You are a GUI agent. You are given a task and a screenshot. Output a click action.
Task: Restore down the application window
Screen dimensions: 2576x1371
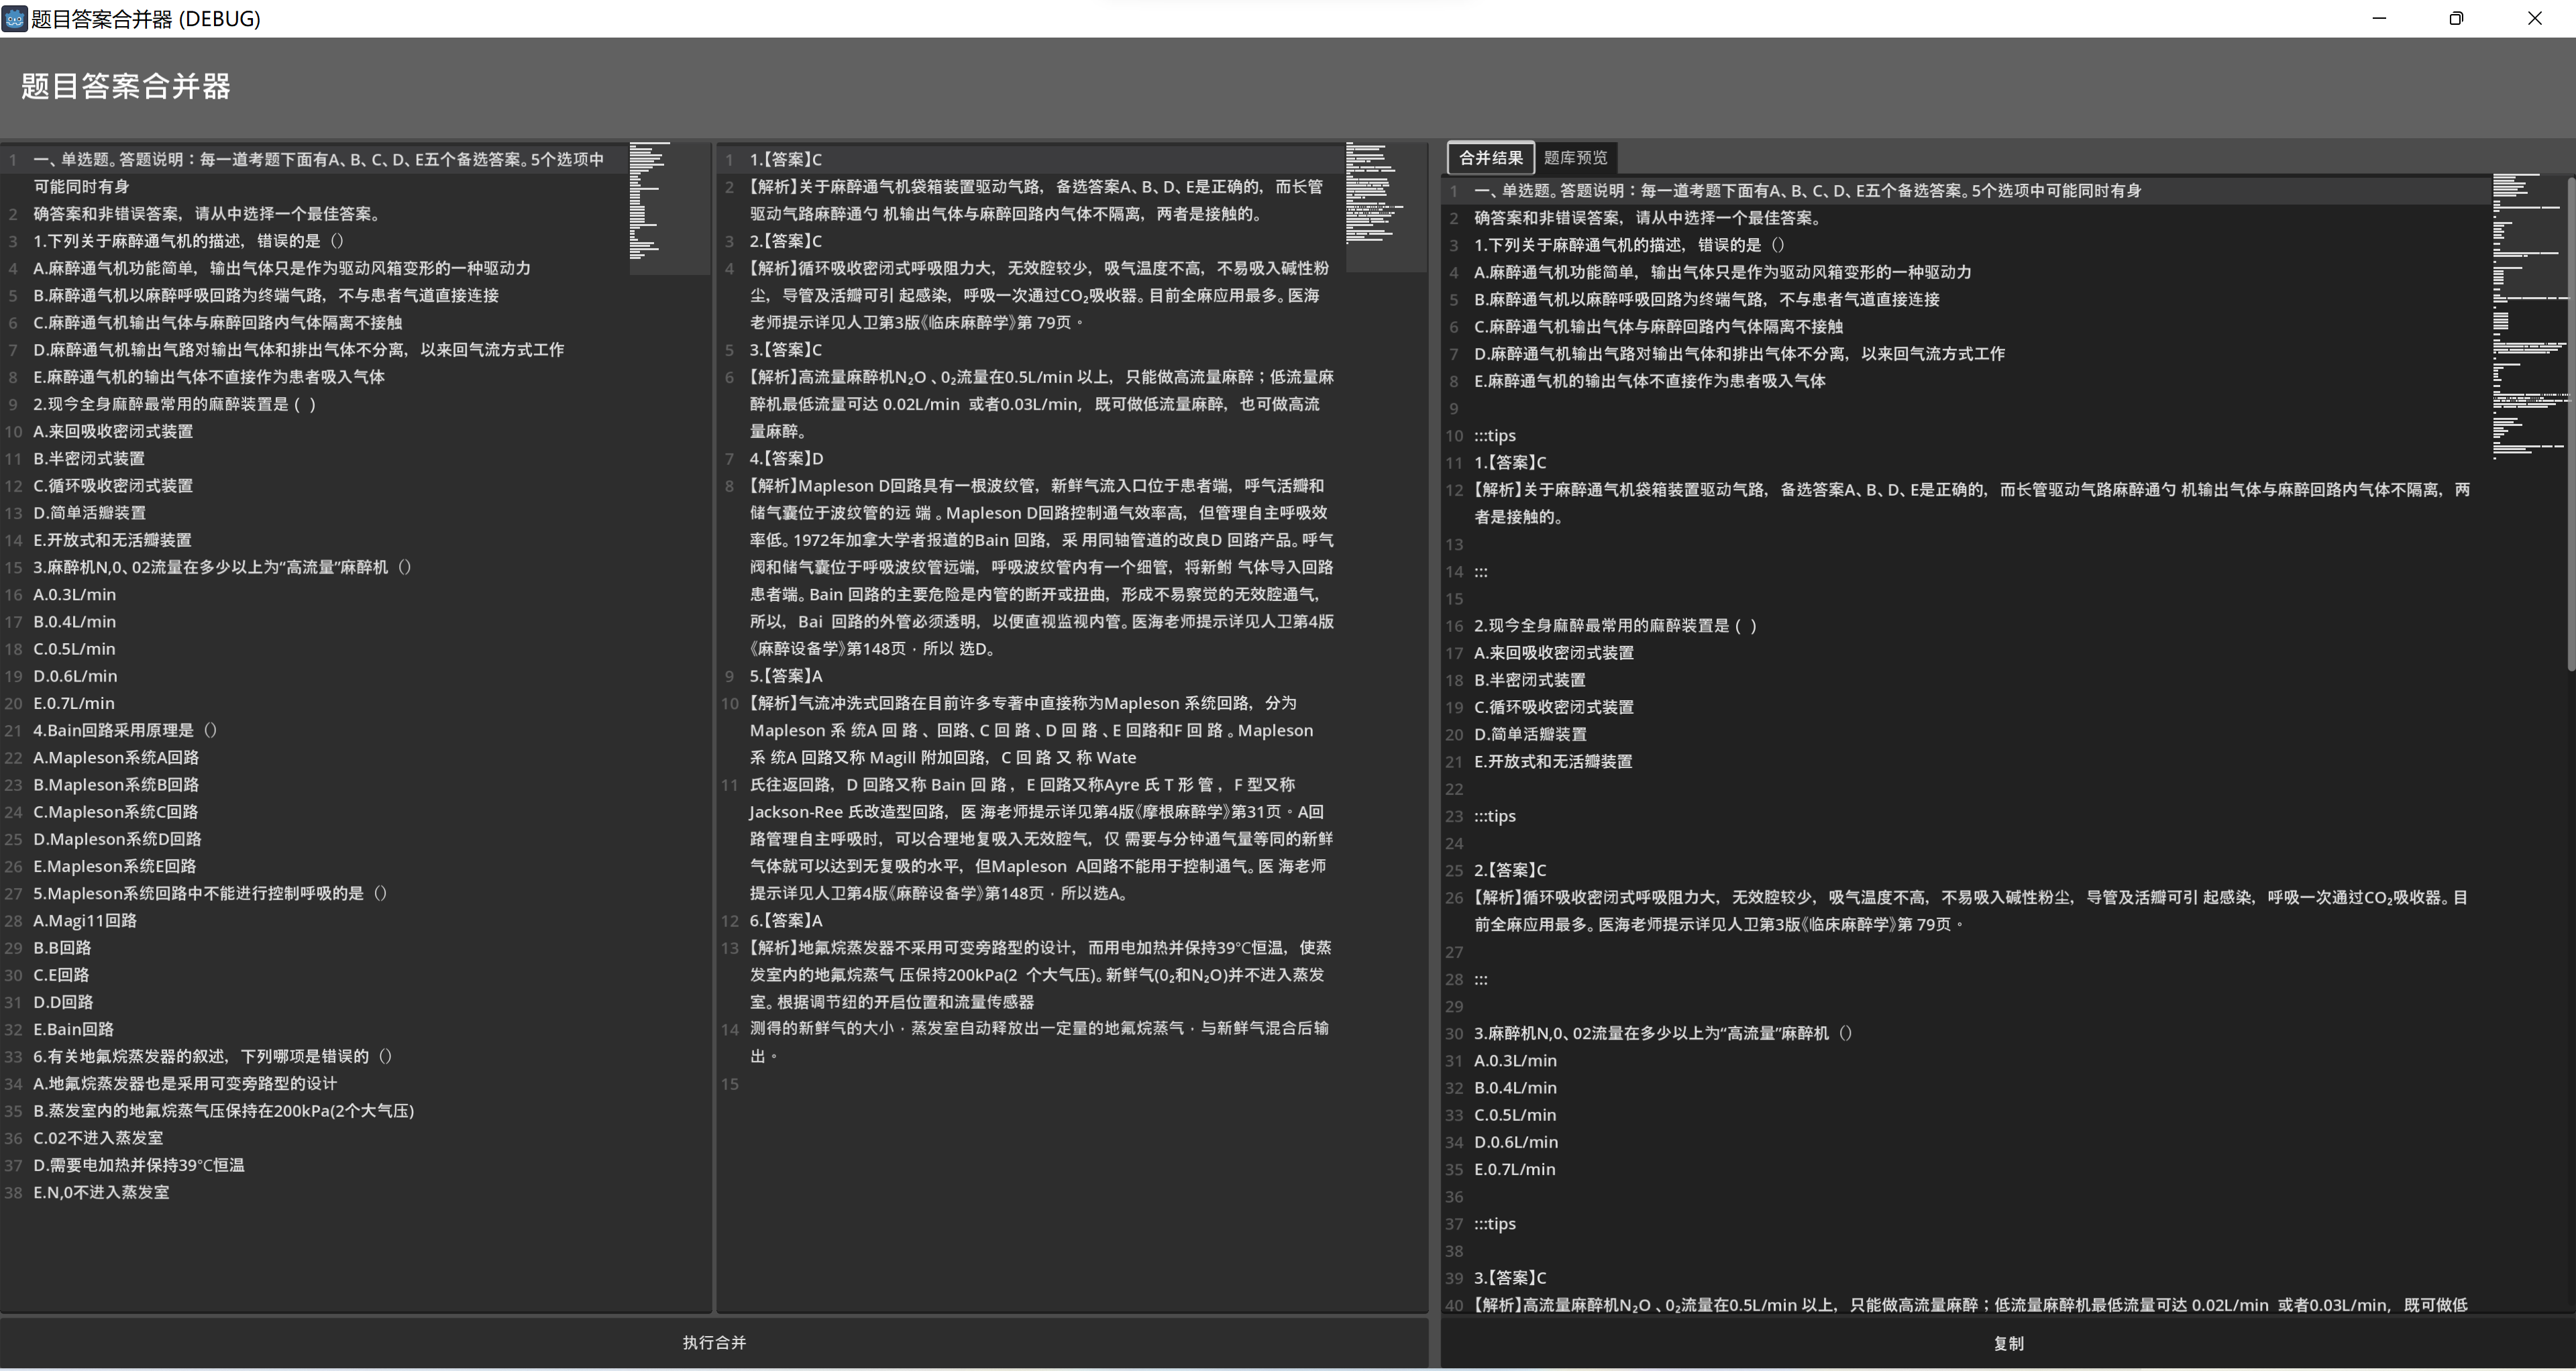(x=2456, y=19)
